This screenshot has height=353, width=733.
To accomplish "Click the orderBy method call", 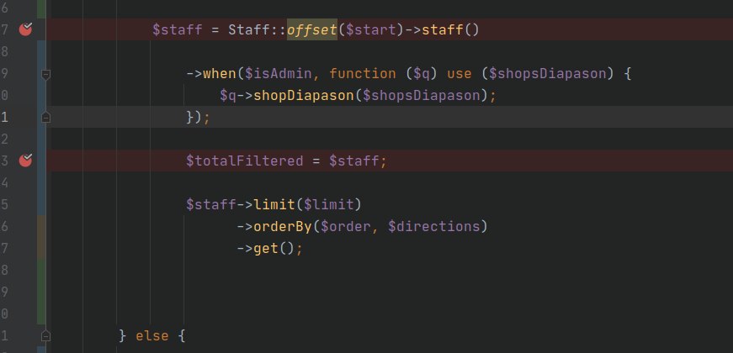I will point(283,226).
